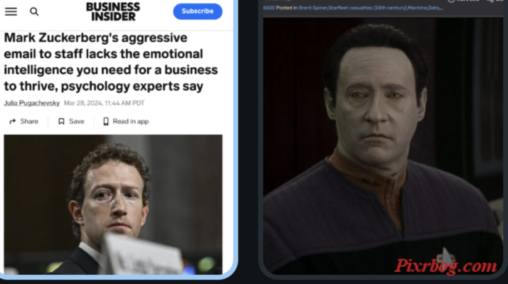Screen dimensions: 508x284
Task: Click the Read in app label
Action: (131, 122)
